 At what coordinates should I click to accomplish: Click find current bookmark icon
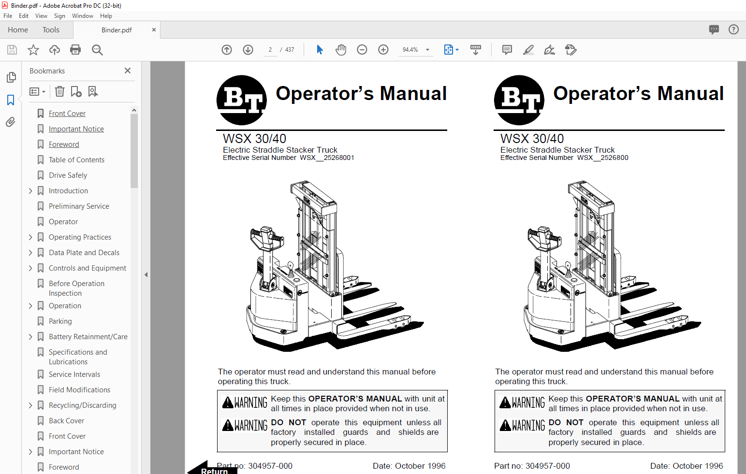click(x=93, y=91)
